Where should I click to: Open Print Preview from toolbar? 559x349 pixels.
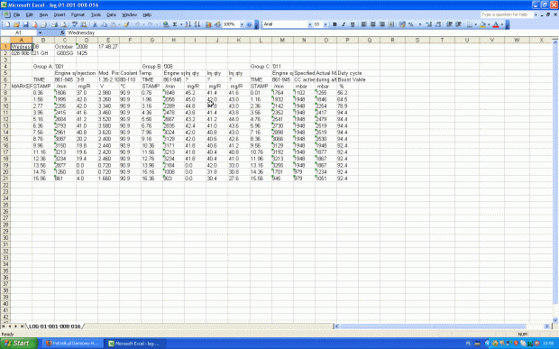(64, 24)
